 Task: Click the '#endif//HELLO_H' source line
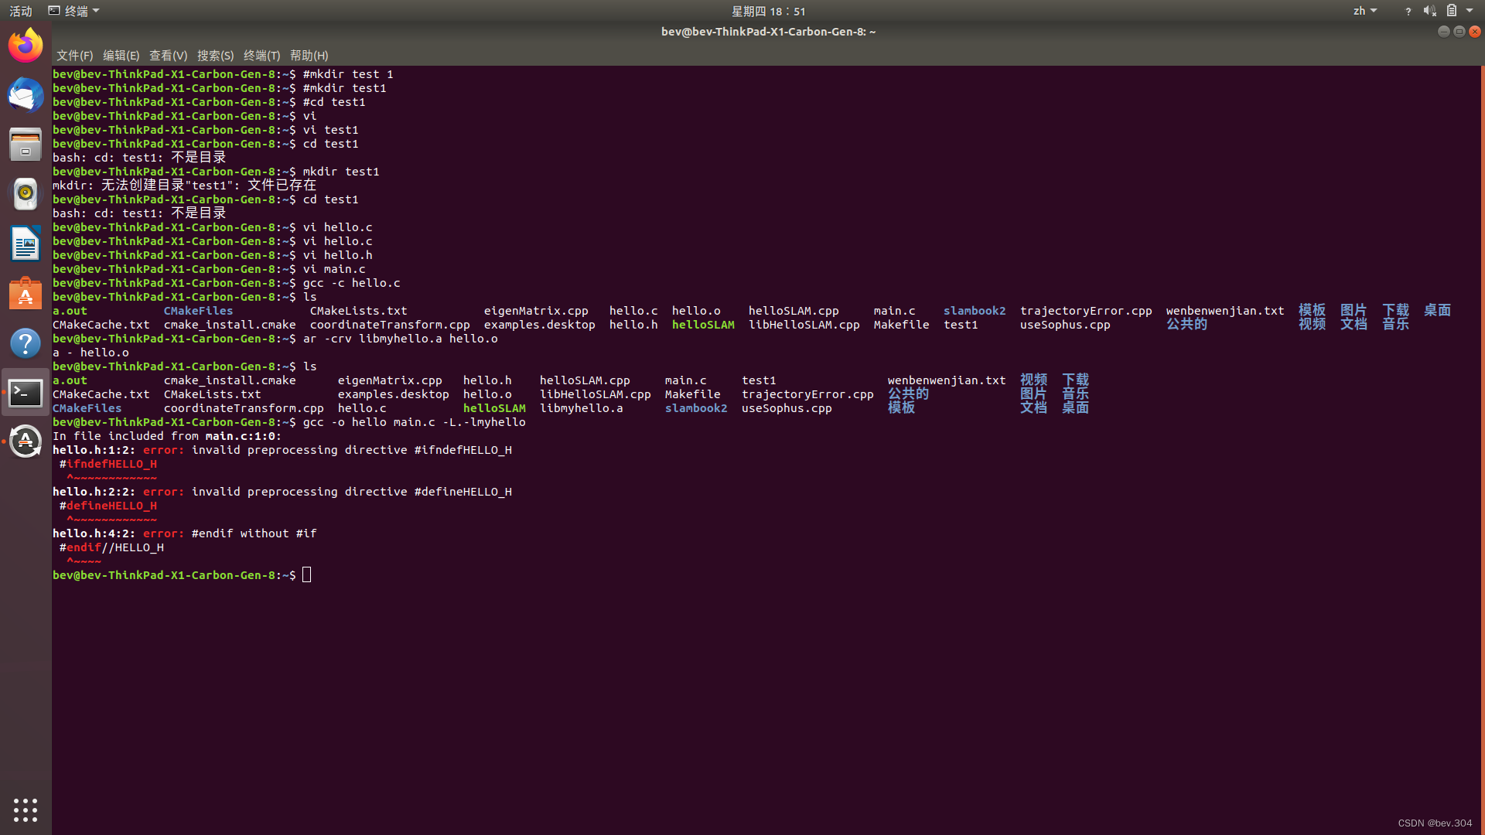pyautogui.click(x=111, y=547)
